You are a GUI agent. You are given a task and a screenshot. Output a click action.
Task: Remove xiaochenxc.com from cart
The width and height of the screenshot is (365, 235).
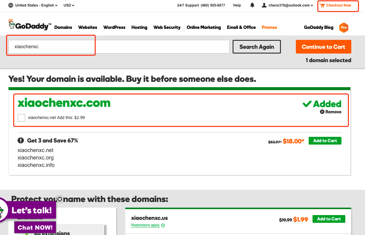[x=331, y=112]
